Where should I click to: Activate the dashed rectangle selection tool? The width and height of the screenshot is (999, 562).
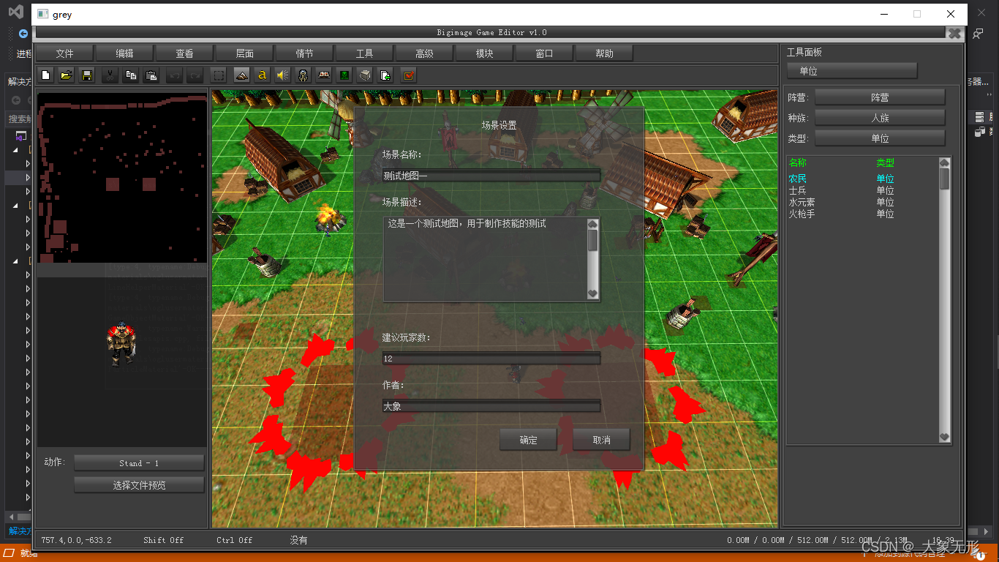218,75
